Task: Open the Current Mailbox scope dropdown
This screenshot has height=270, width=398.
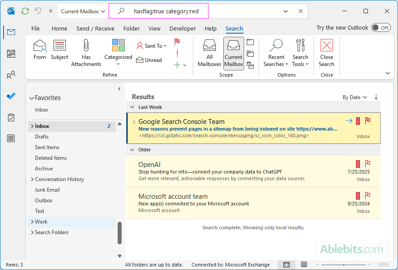Action: (83, 11)
